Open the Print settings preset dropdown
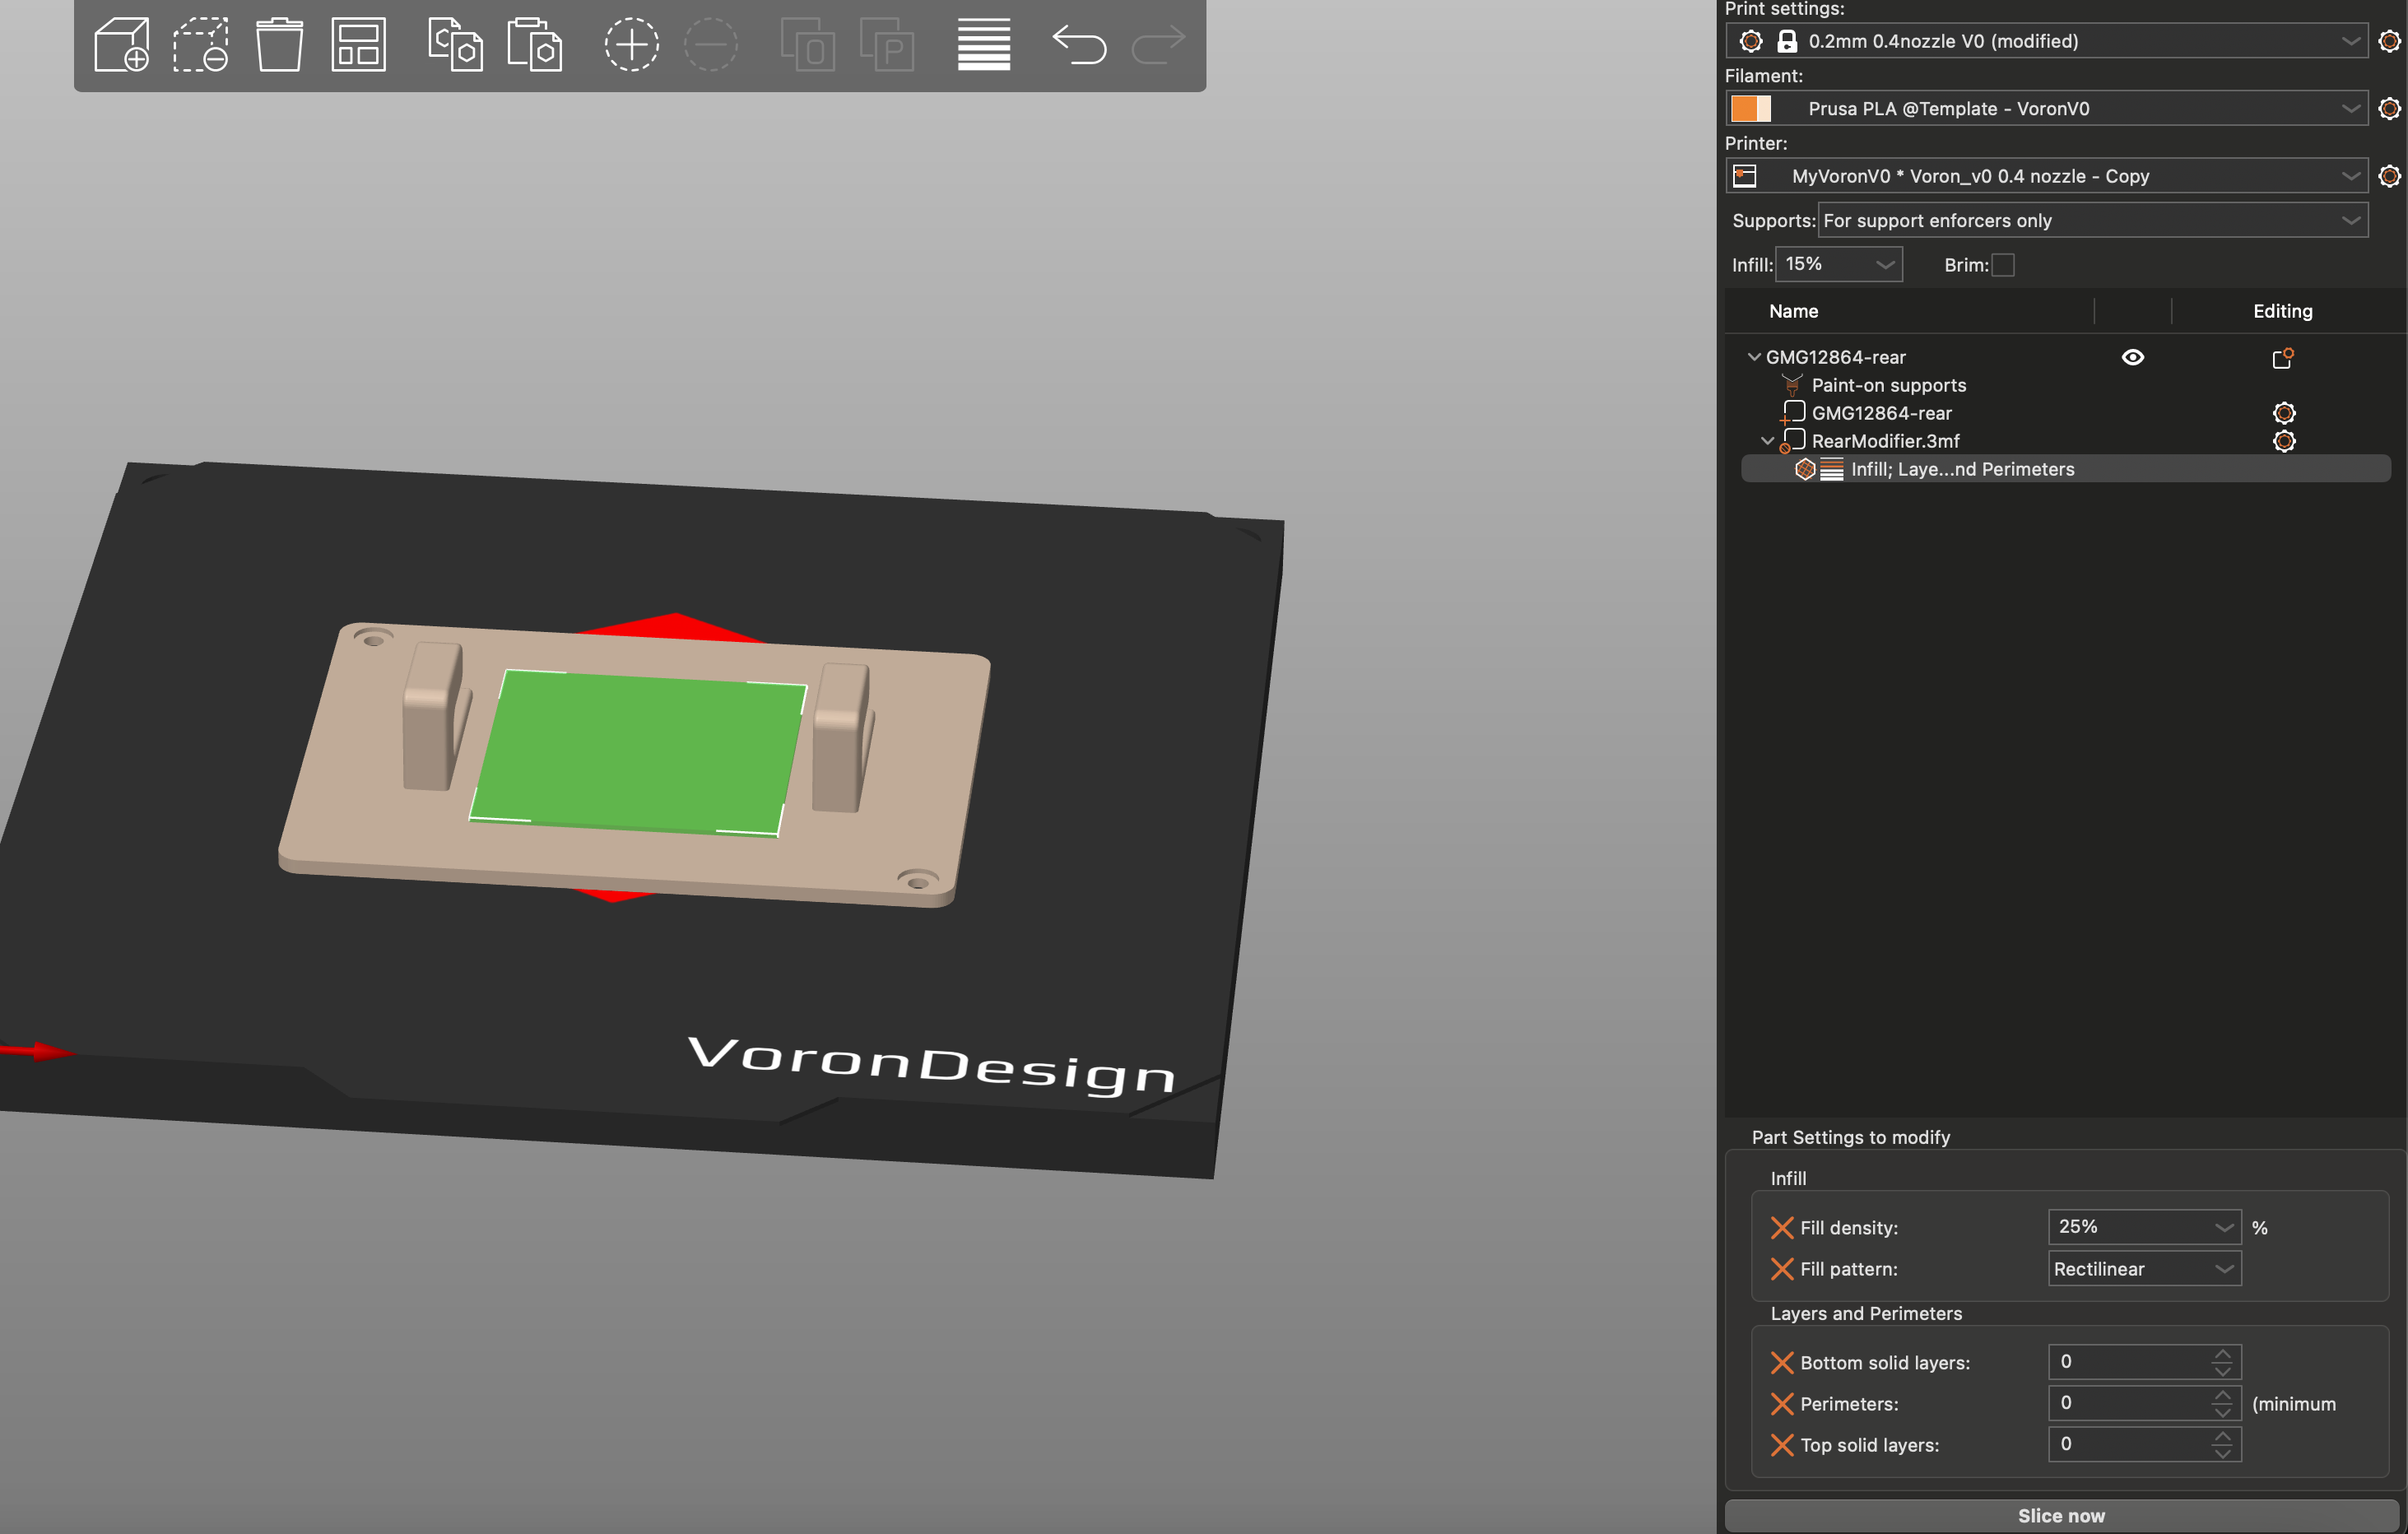The width and height of the screenshot is (2408, 1534). pos(2046,41)
